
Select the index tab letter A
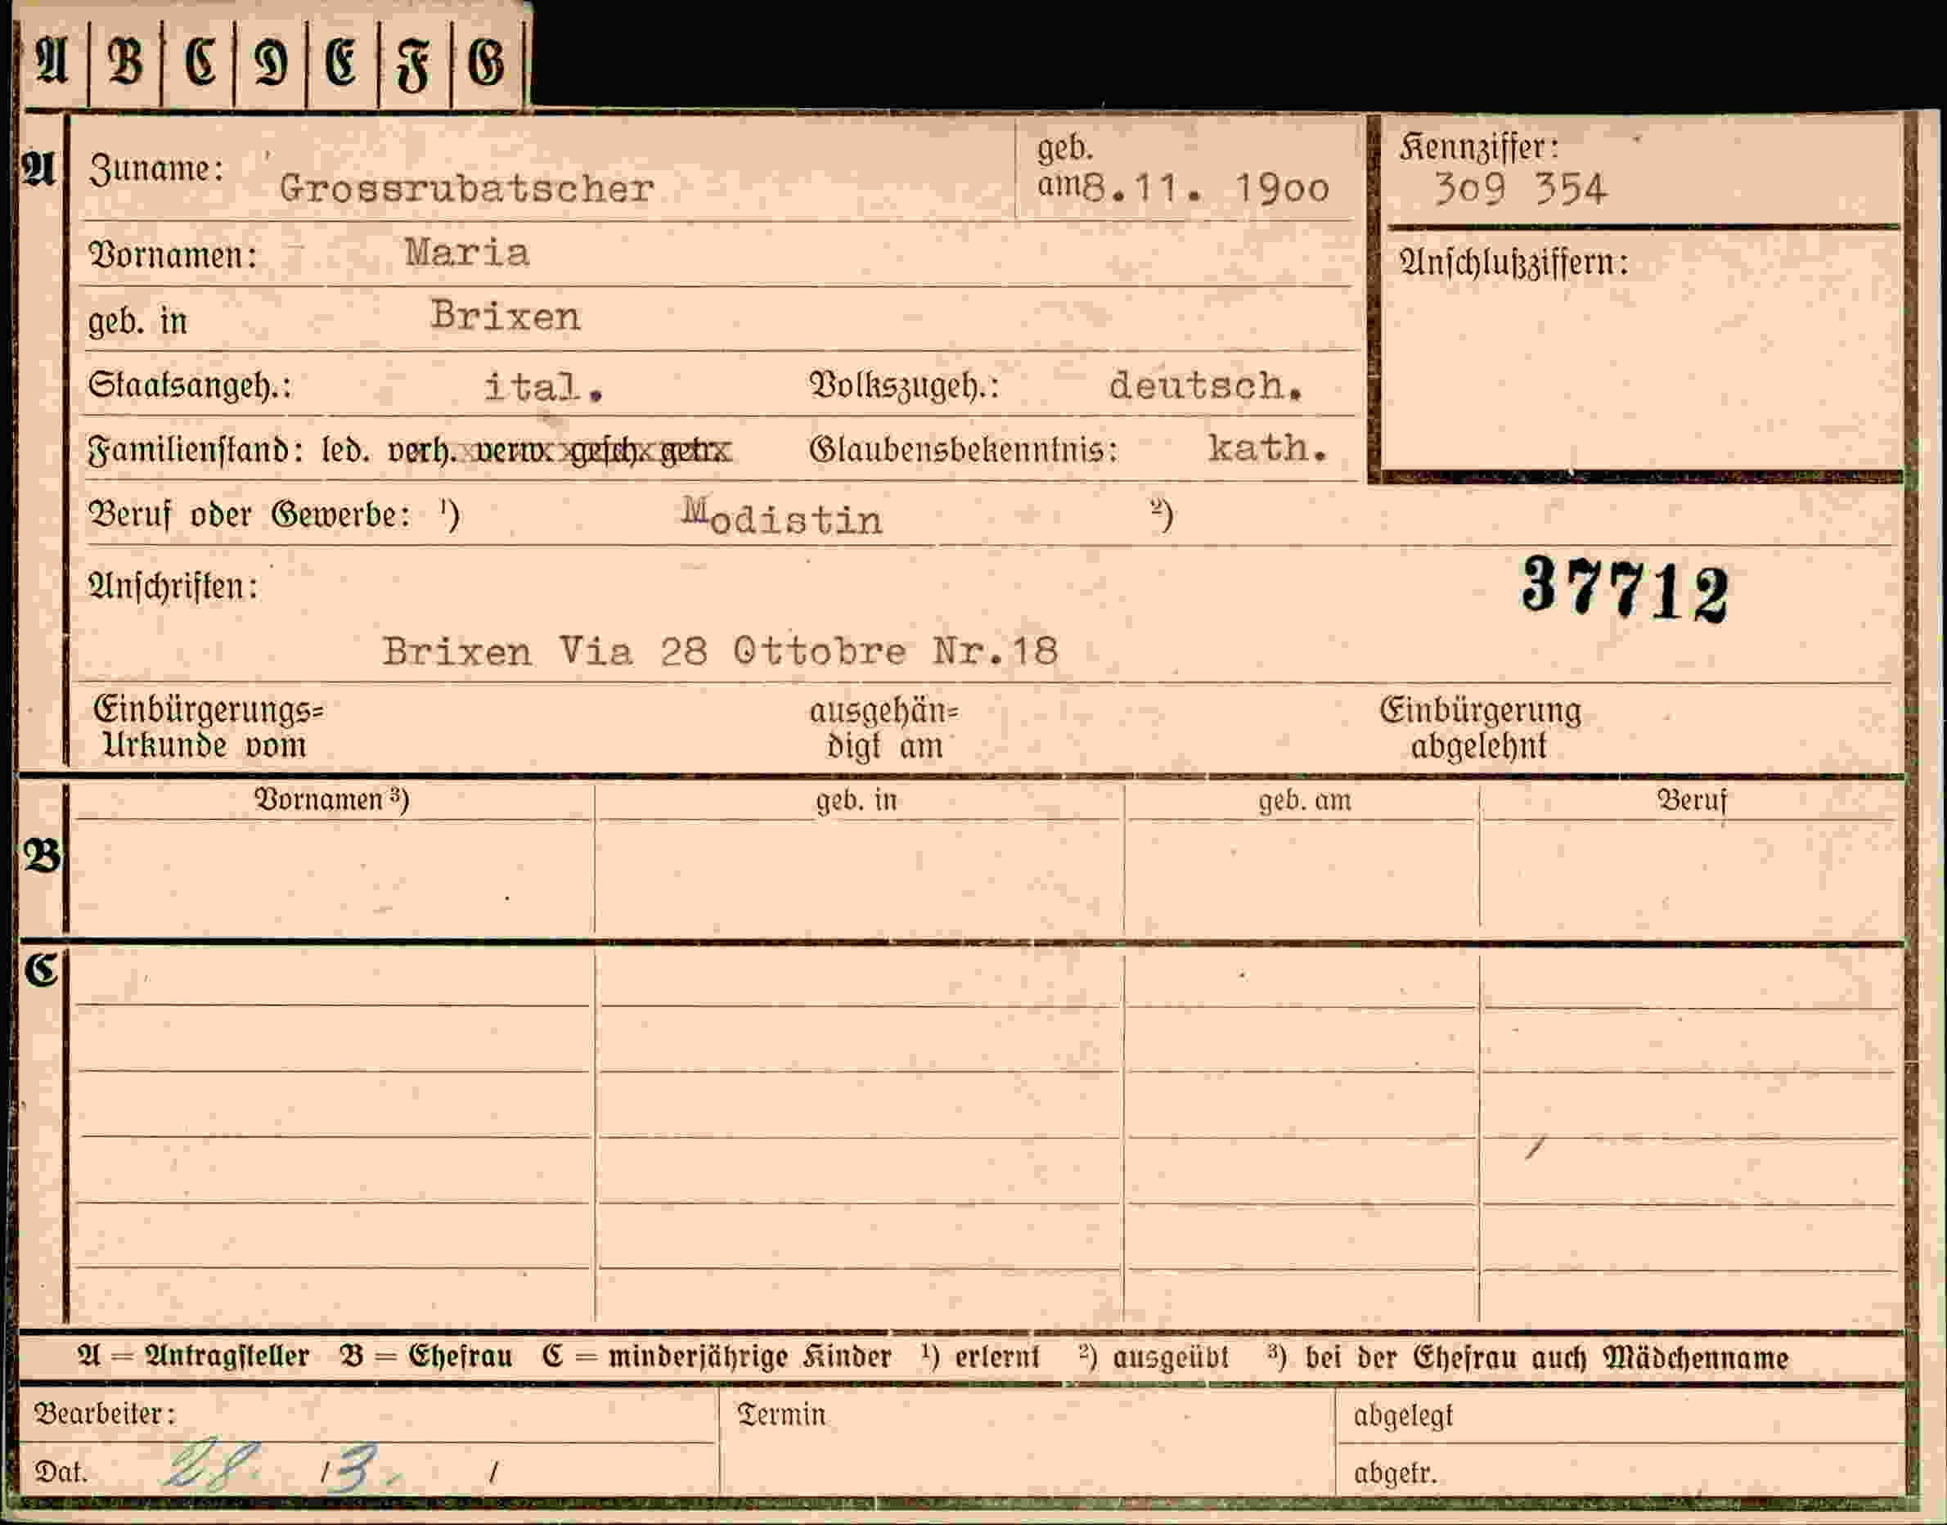tap(51, 63)
